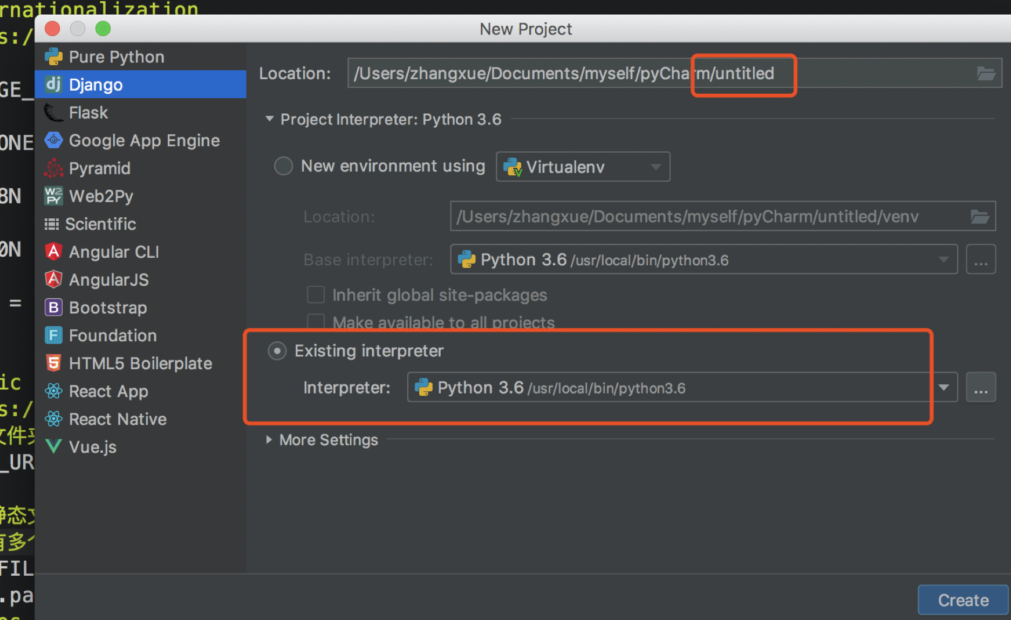1011x620 pixels.
Task: Browse folder icon for venv location
Action: (980, 217)
